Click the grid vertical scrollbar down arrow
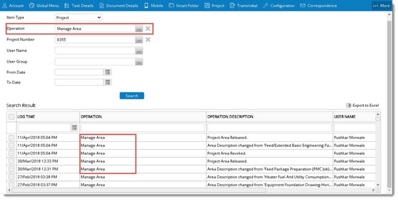Screen dimensions: 398x200 (378, 185)
